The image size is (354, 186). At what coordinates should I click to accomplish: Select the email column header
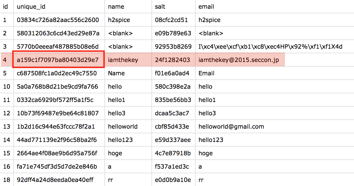[x=206, y=6]
